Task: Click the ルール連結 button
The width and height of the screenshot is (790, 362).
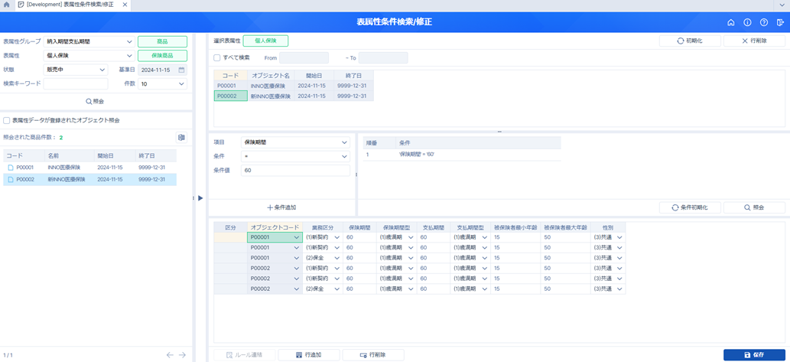Action: click(245, 355)
